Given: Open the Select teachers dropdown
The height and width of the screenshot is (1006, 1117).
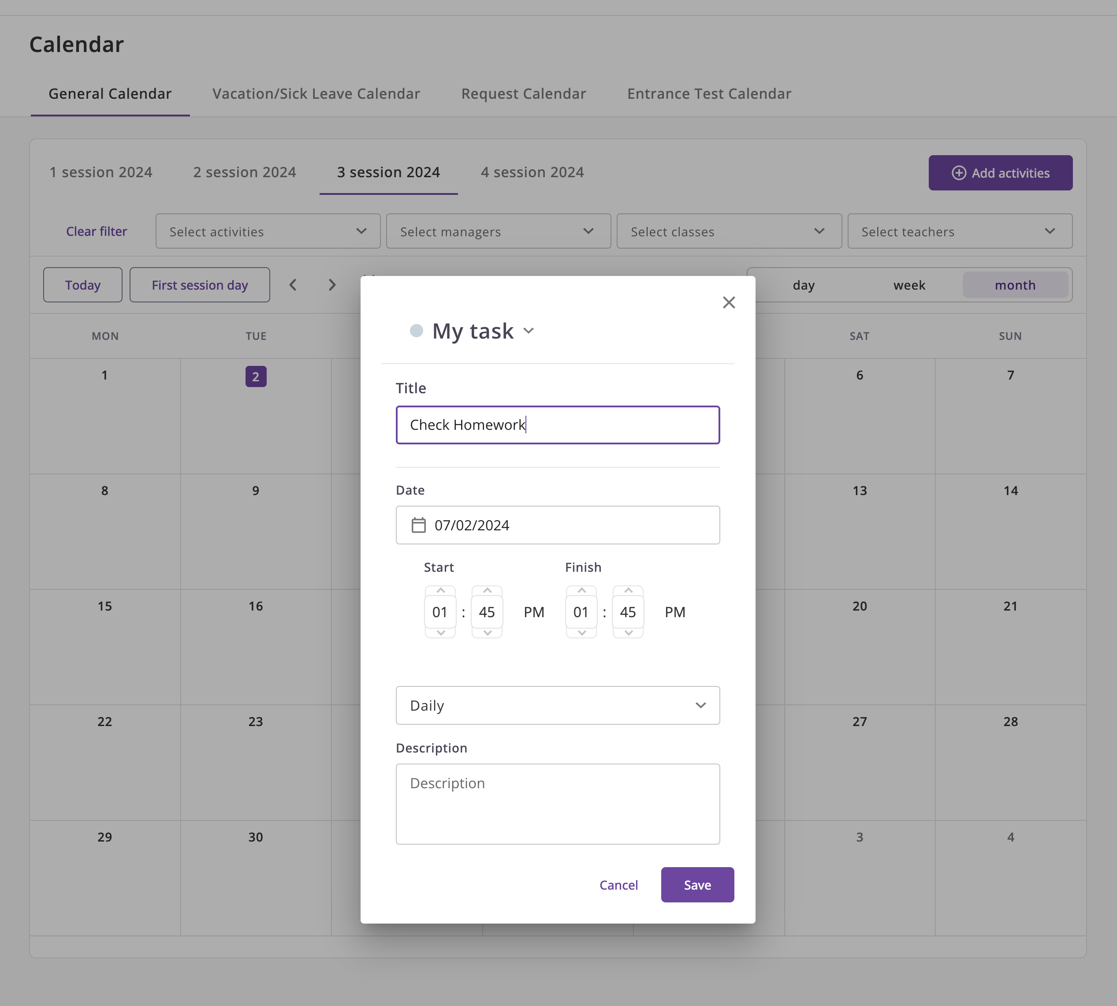Looking at the screenshot, I should tap(960, 231).
